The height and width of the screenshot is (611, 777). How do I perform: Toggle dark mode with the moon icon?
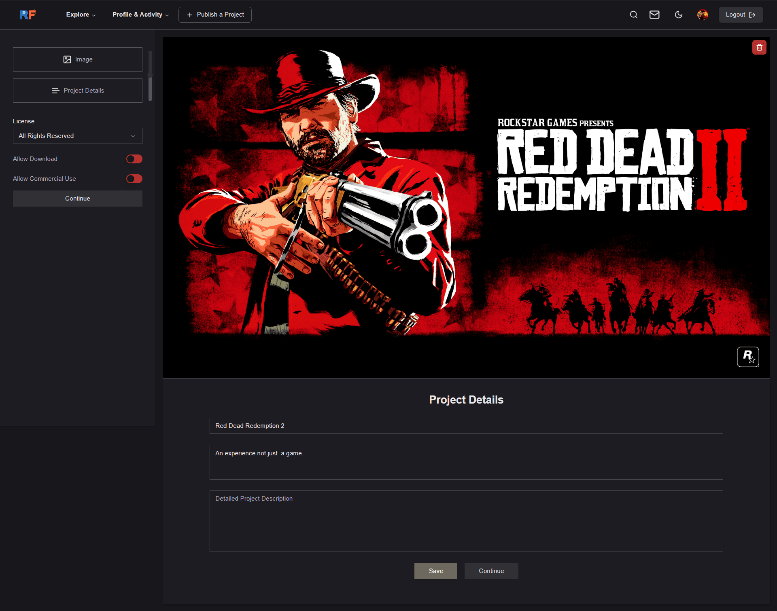click(x=679, y=15)
